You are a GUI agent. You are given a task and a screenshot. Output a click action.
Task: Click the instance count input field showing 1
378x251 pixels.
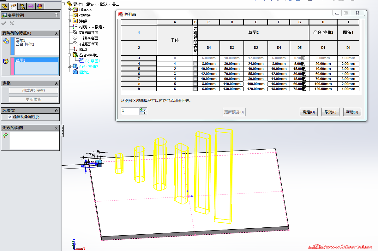[x=130, y=111]
